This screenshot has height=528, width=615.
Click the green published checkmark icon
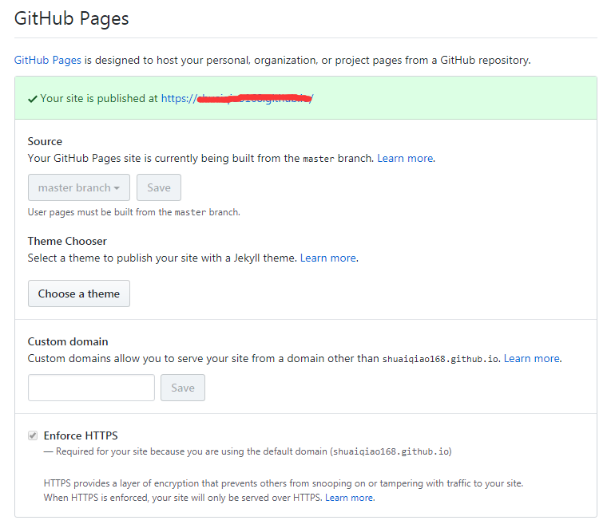33,99
